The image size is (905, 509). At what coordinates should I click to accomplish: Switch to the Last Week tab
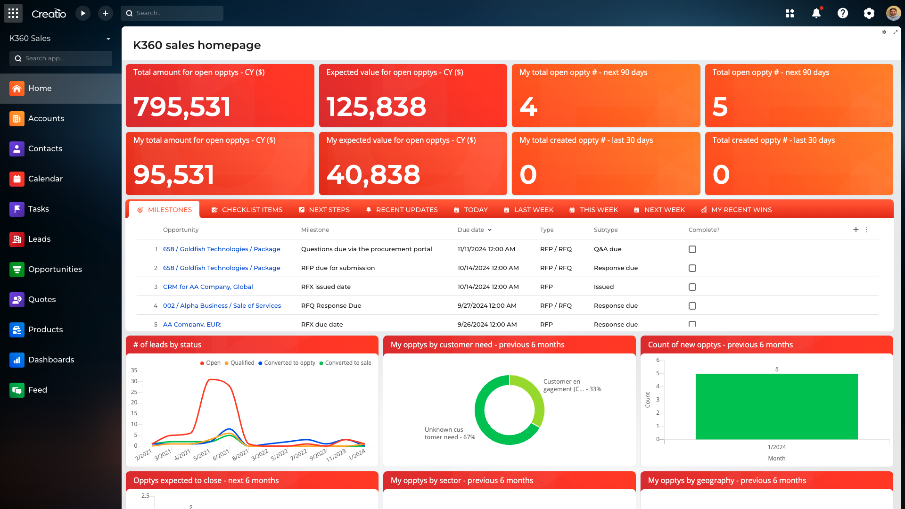pyautogui.click(x=528, y=210)
